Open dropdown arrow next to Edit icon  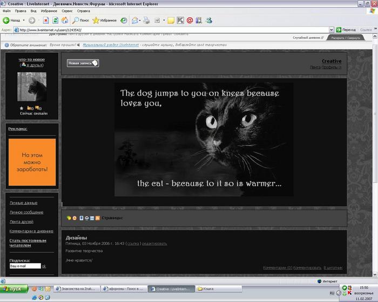pyautogui.click(x=164, y=20)
